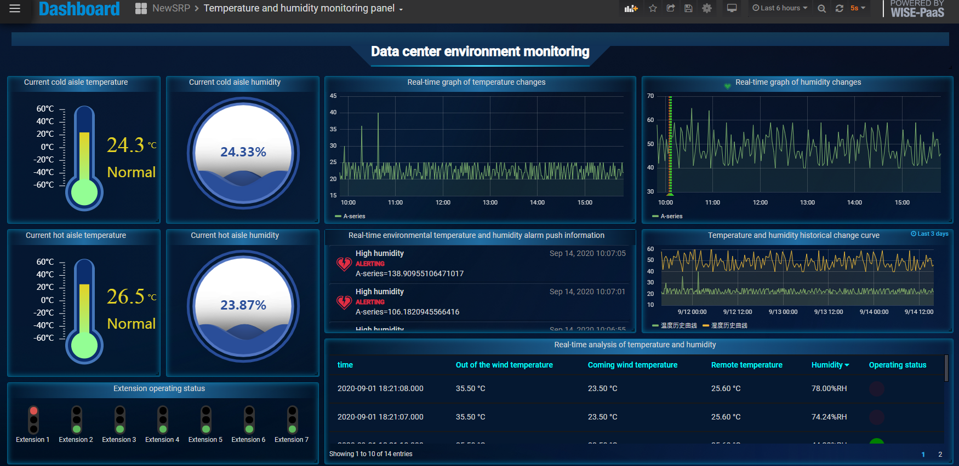Open the hamburger side menu
This screenshot has height=466, width=959.
15,9
